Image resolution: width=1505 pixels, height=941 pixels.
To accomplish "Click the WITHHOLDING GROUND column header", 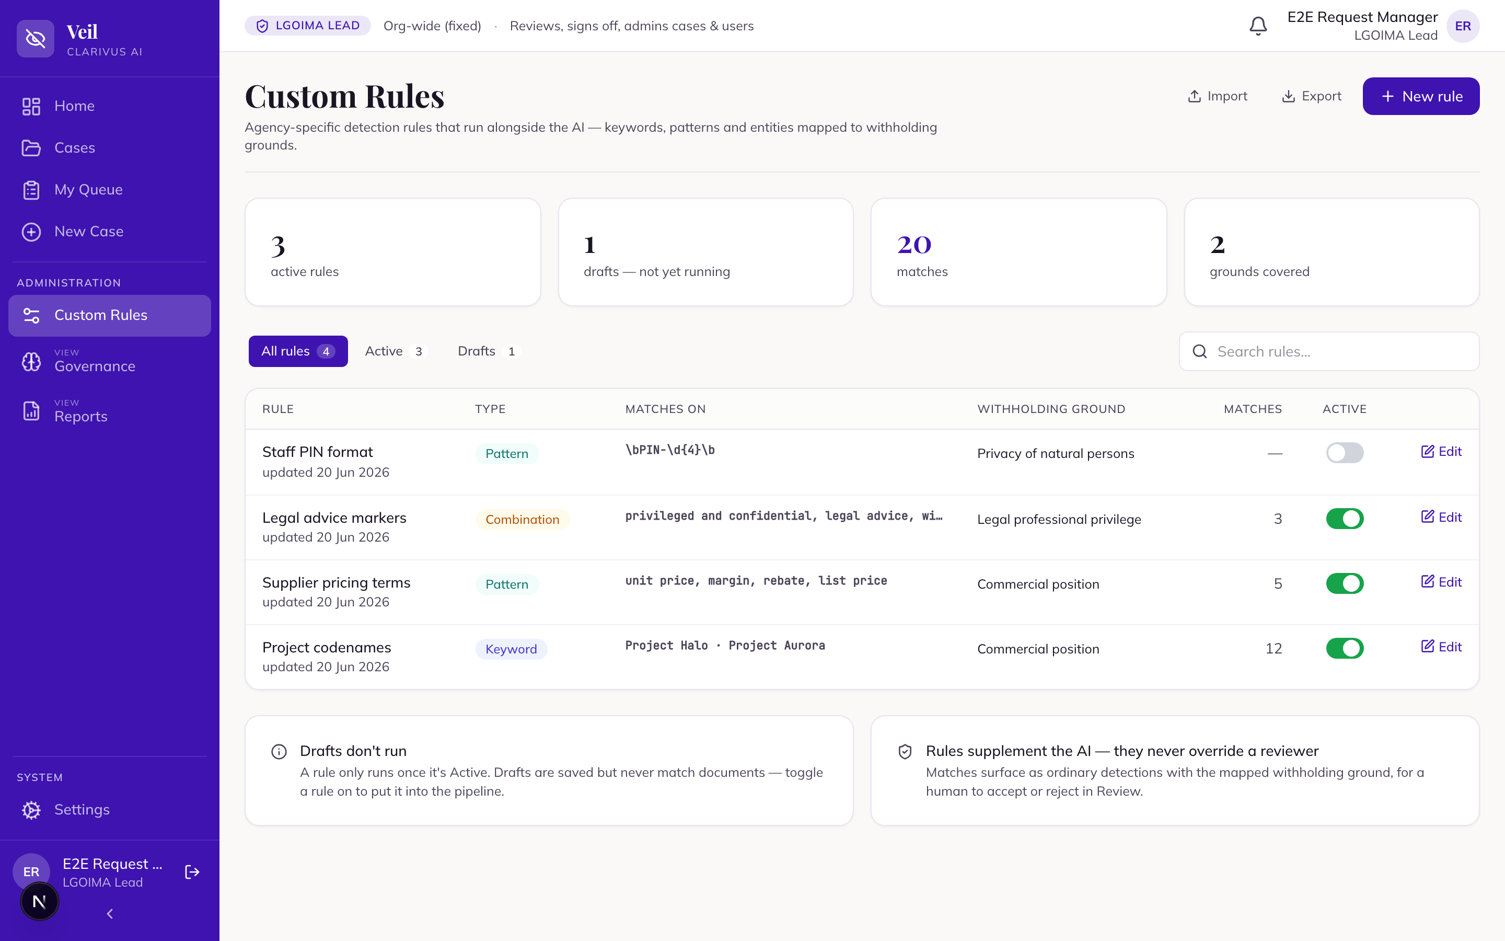I will tap(1051, 409).
